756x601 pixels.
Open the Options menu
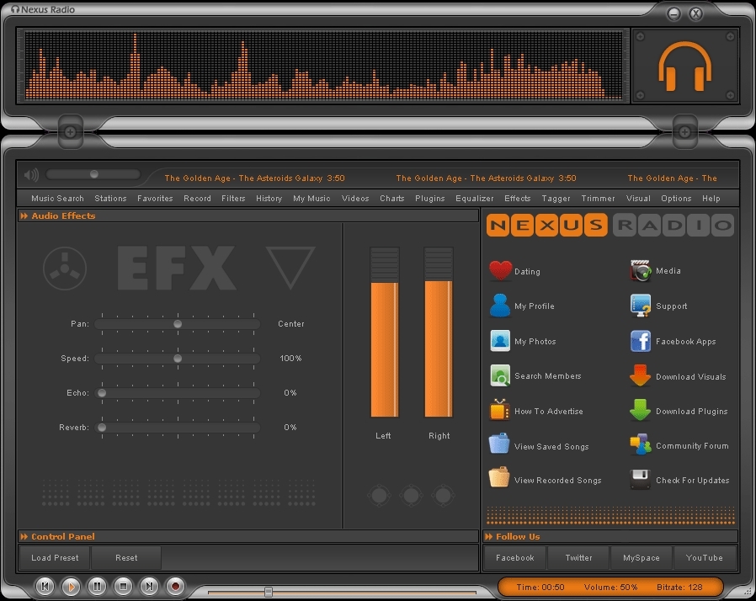pyautogui.click(x=676, y=198)
